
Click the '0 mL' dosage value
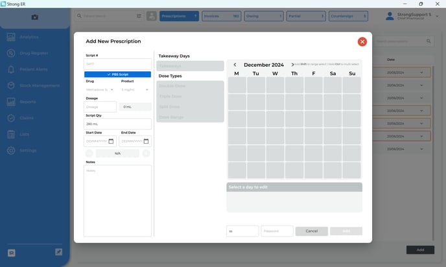click(x=135, y=107)
